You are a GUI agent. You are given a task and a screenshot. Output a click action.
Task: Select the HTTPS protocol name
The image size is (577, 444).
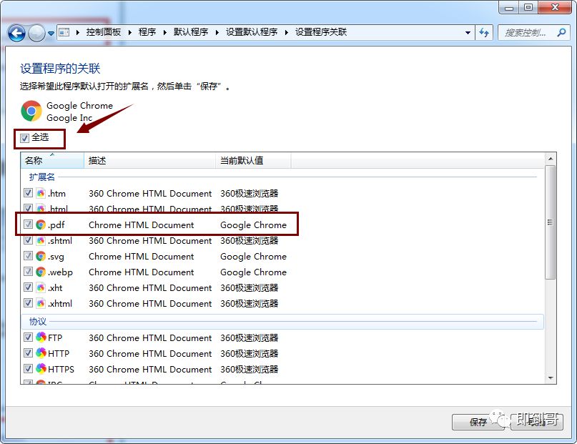coord(61,370)
